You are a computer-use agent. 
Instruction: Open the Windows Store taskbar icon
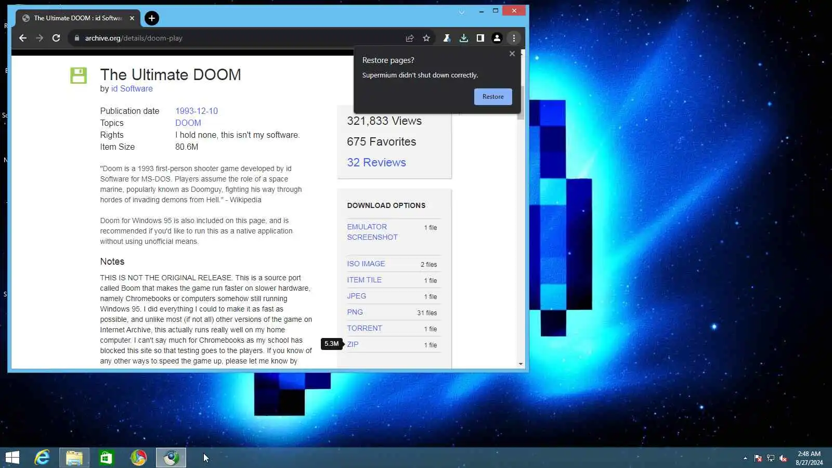(106, 458)
